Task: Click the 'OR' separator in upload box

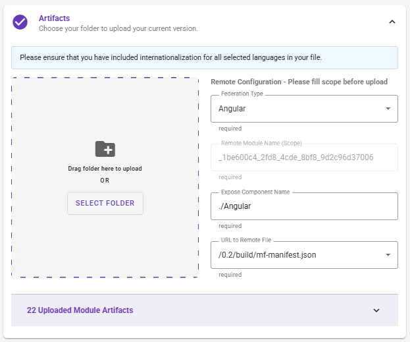Action: pyautogui.click(x=105, y=181)
